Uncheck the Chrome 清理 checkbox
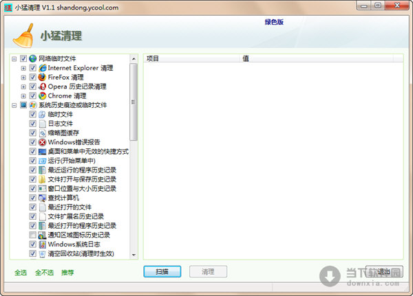Screen dimensions: 413x296 pyautogui.click(x=32, y=96)
